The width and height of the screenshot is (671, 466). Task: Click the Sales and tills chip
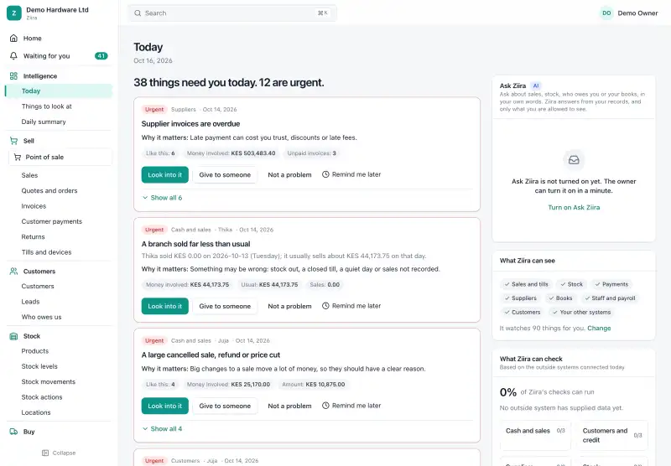click(x=526, y=284)
